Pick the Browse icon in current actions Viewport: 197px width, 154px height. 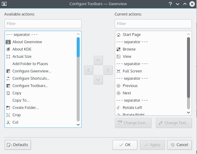[119, 49]
